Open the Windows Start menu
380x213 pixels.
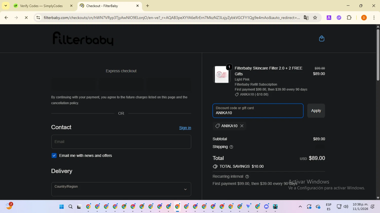61,207
